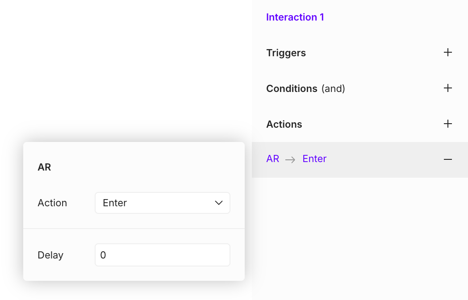Toggle the (and) condition operator
The height and width of the screenshot is (300, 468).
click(x=333, y=88)
